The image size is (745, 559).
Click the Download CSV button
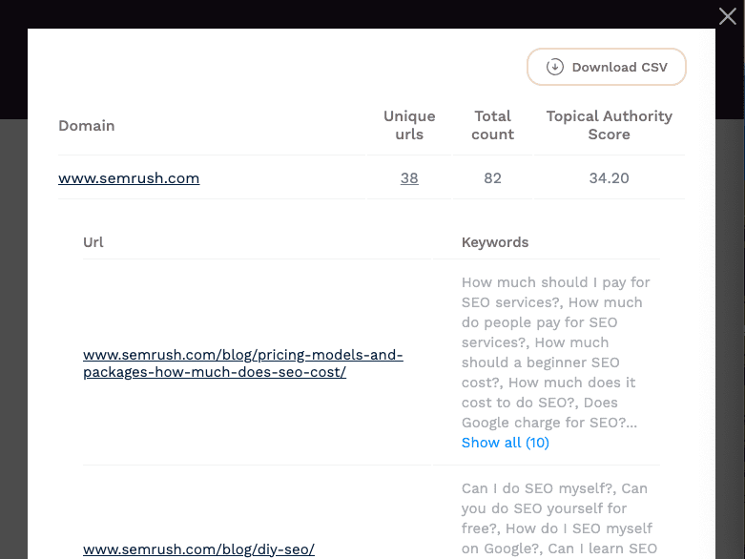coord(607,67)
